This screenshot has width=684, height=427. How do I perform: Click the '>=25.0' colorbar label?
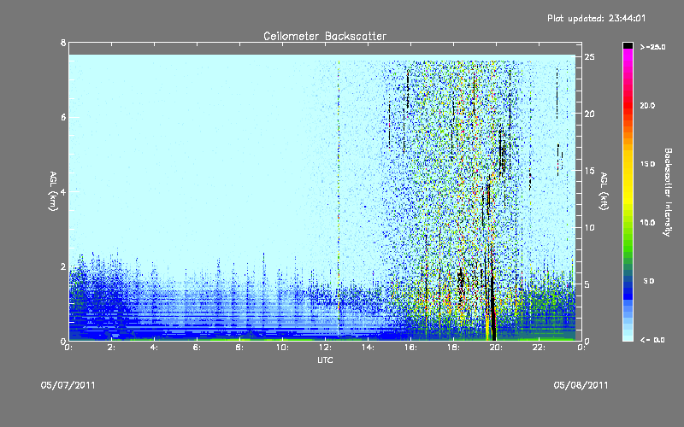click(x=652, y=47)
